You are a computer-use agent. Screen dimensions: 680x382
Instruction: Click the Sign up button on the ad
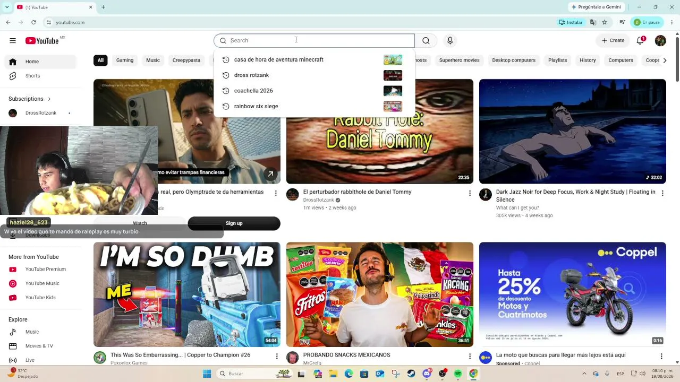[234, 223]
